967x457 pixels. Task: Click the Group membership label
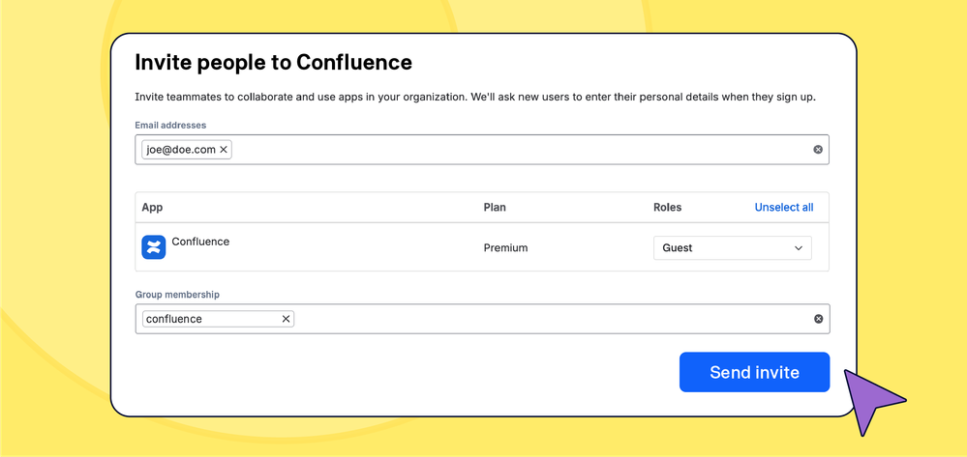(177, 295)
